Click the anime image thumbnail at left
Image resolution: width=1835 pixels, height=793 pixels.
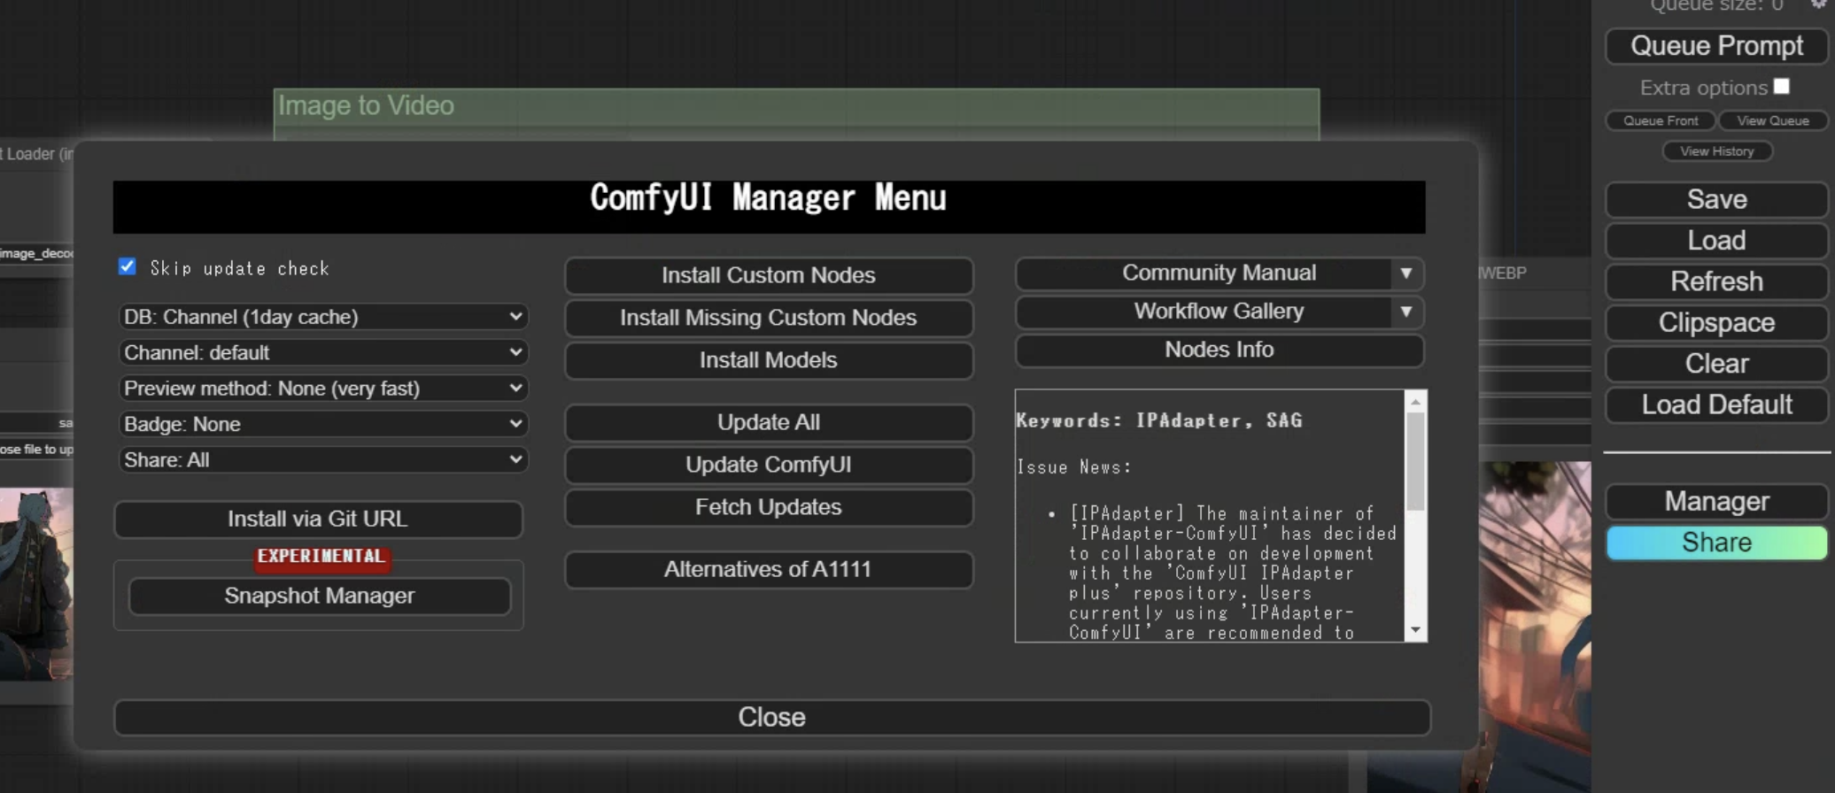click(36, 583)
